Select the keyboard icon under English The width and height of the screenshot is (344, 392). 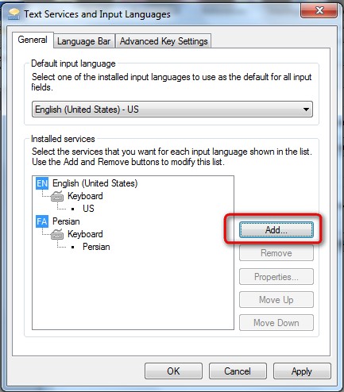coord(57,196)
